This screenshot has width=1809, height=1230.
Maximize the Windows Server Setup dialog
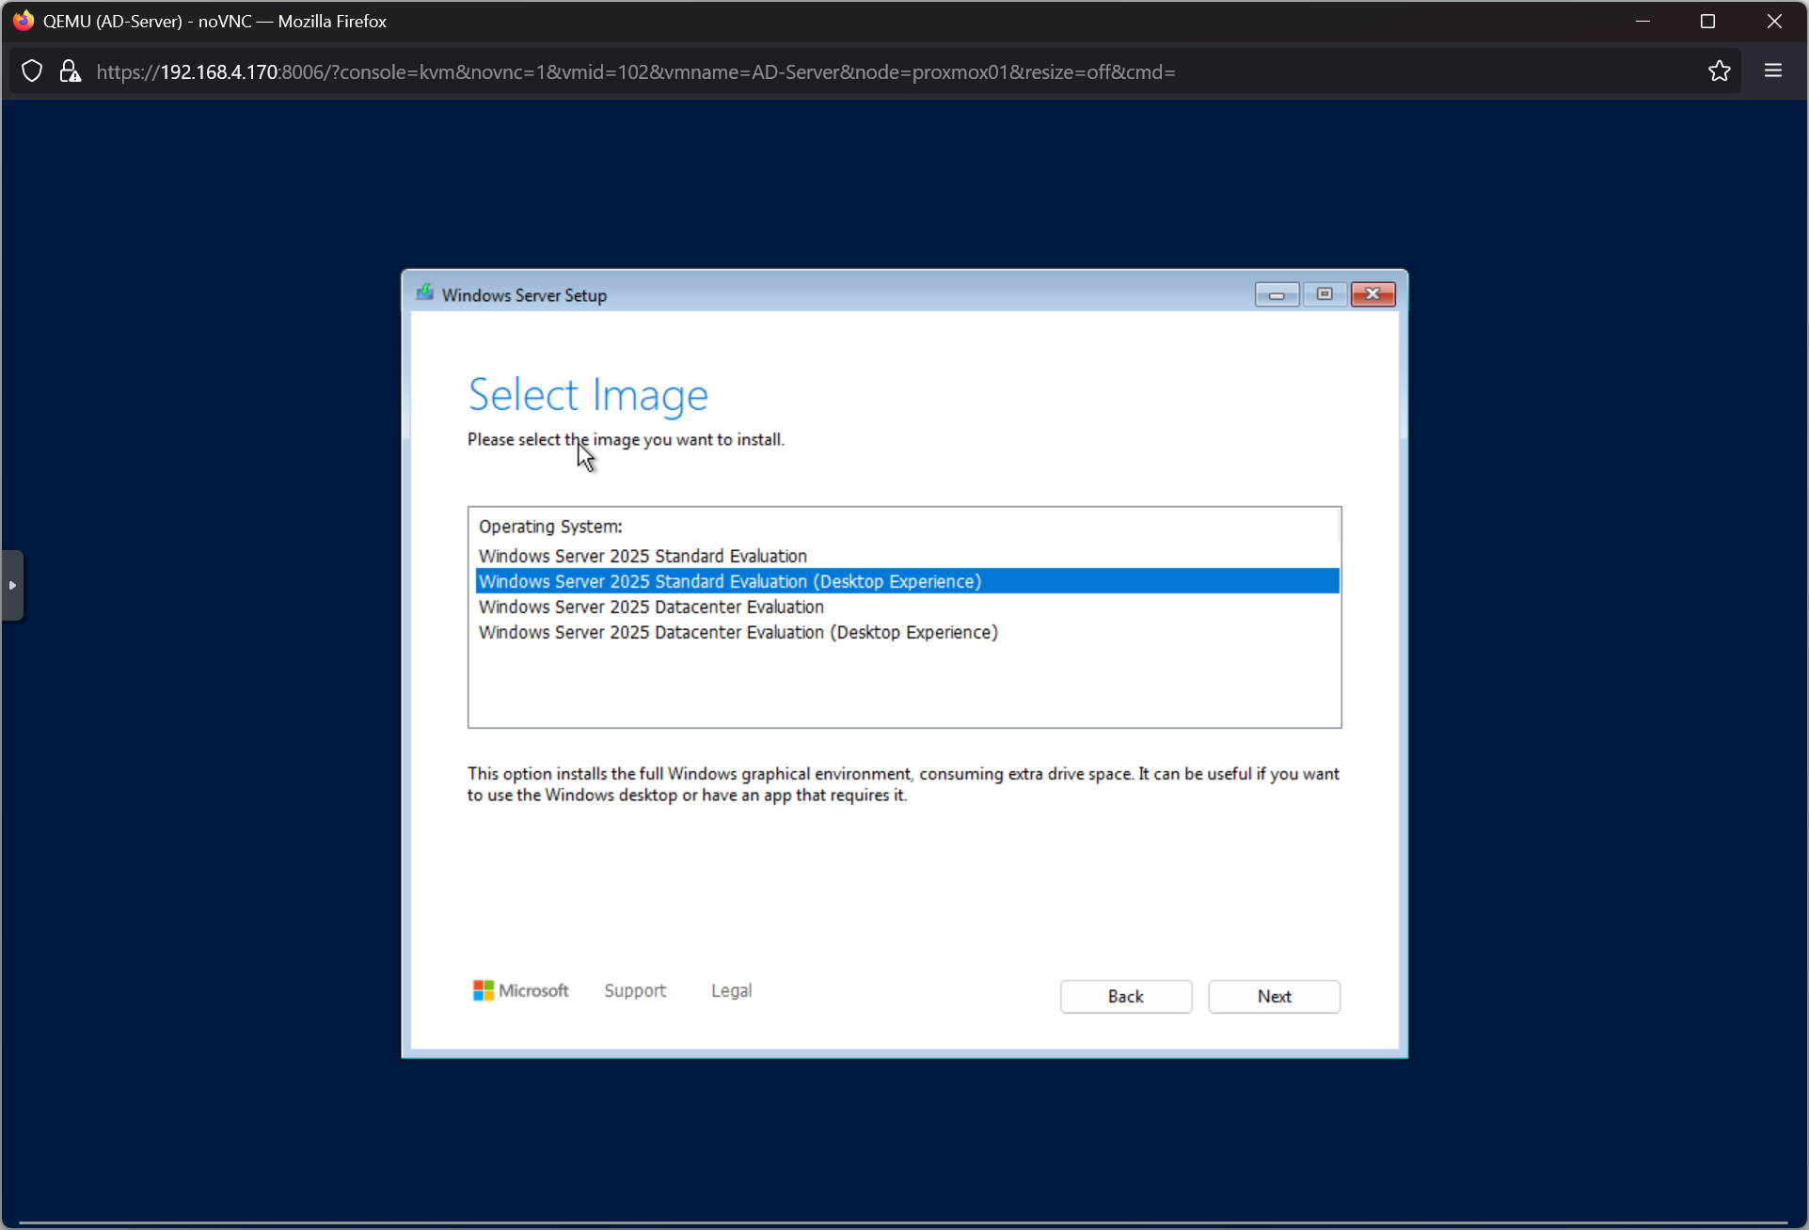click(1324, 294)
